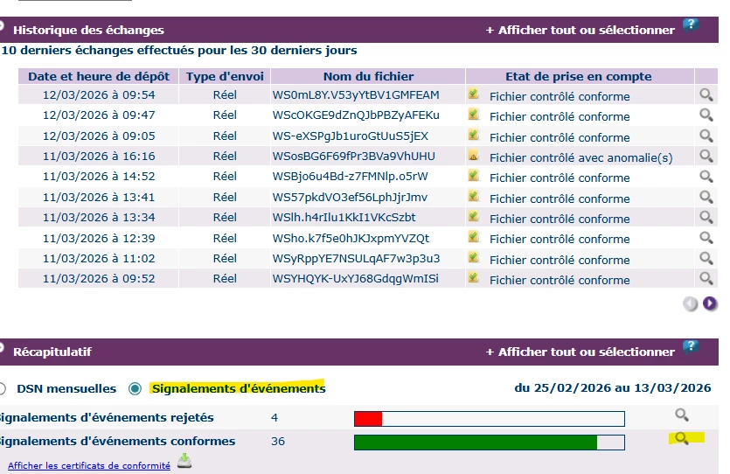The image size is (730, 474).
Task: Click Fichier contrôlé avec anomalie(s) status text
Action: click(581, 157)
